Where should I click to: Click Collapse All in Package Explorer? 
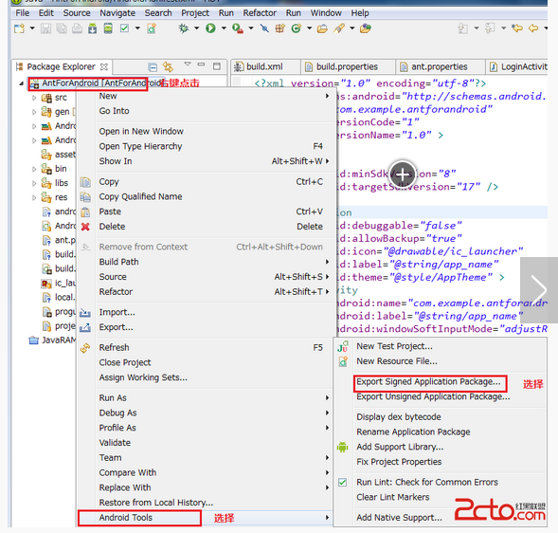pos(153,67)
